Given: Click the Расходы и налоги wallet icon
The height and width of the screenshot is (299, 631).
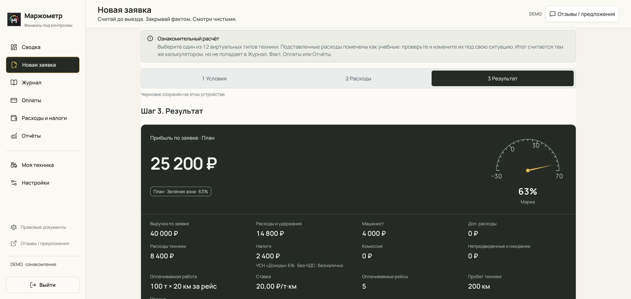Looking at the screenshot, I should [14, 118].
